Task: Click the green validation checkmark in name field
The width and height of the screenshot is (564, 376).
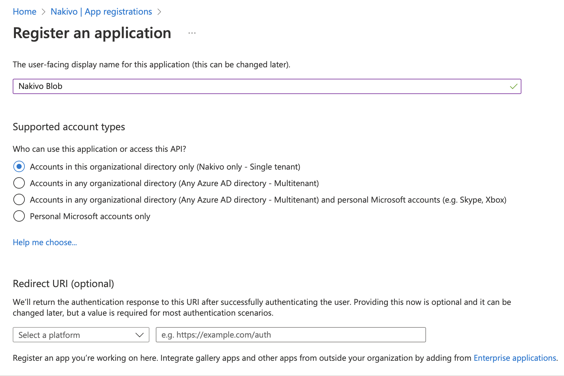Action: click(513, 86)
